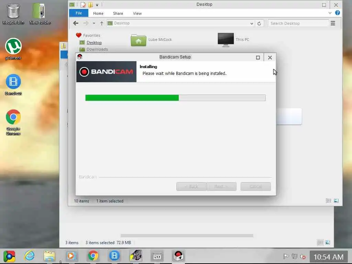Click the horizontal scrollbar in back window
The height and width of the screenshot is (264, 352).
(x=187, y=235)
